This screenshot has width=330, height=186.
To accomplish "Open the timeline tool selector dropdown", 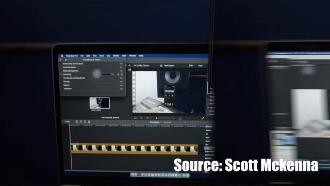I will 97,122.
